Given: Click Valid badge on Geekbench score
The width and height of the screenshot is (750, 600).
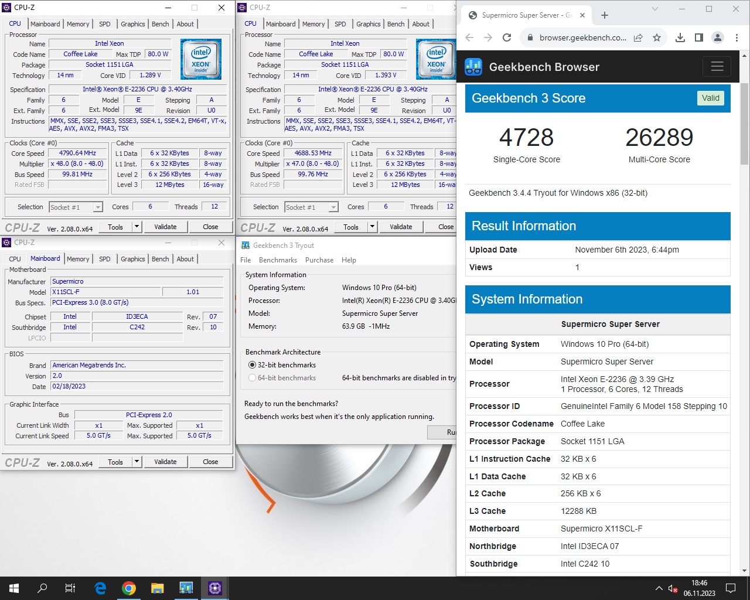Looking at the screenshot, I should tap(711, 98).
